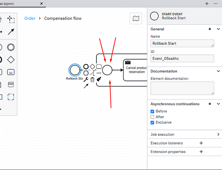The height and width of the screenshot is (170, 222).
Task: Select the lasso tool in the palette
Action: [11, 19]
